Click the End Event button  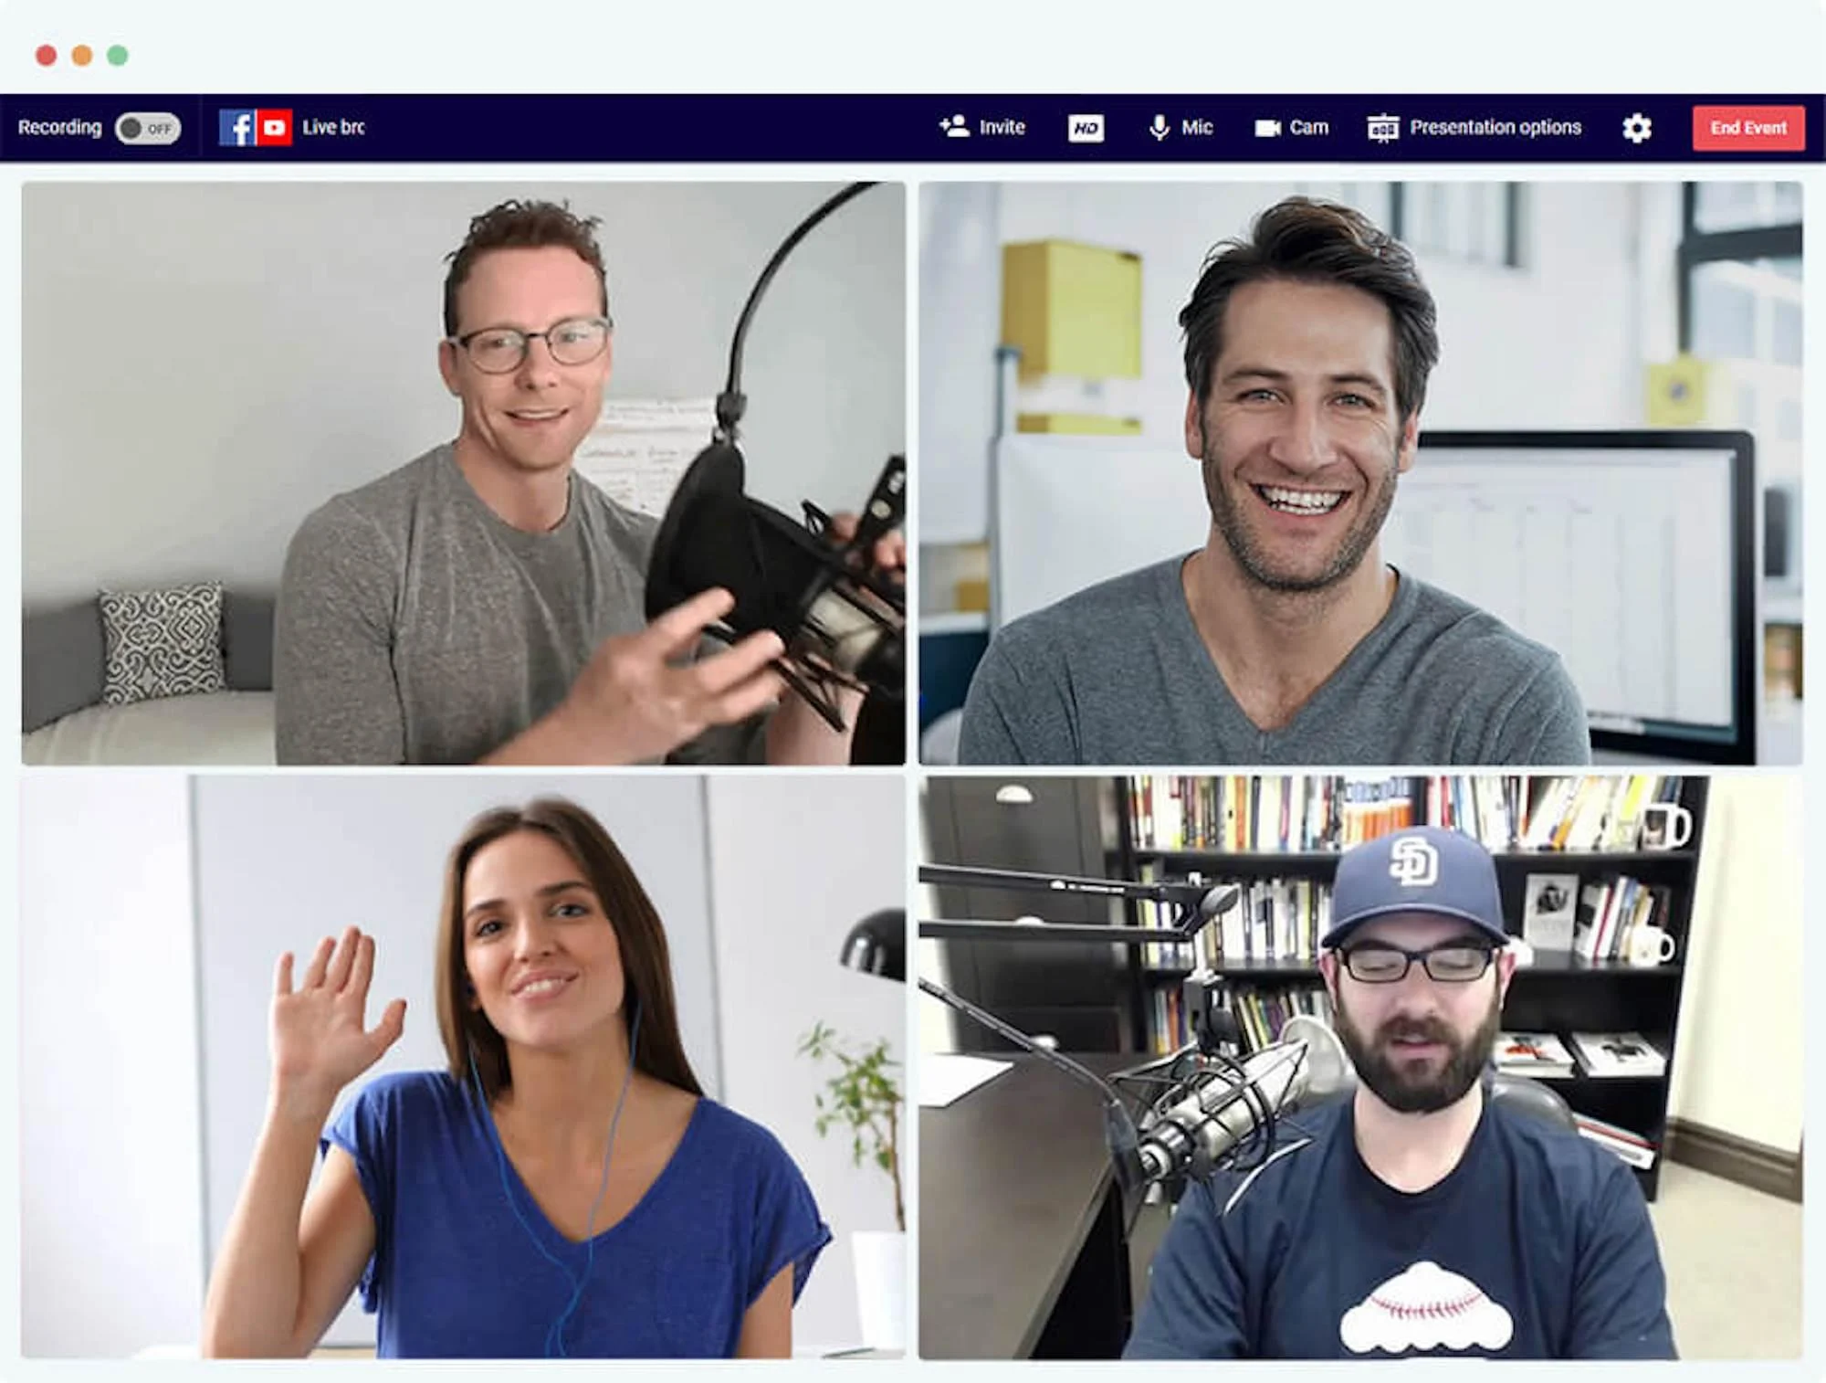click(x=1743, y=128)
